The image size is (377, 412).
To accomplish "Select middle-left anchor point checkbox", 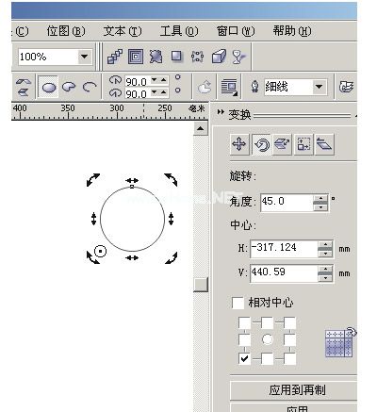I will [244, 339].
